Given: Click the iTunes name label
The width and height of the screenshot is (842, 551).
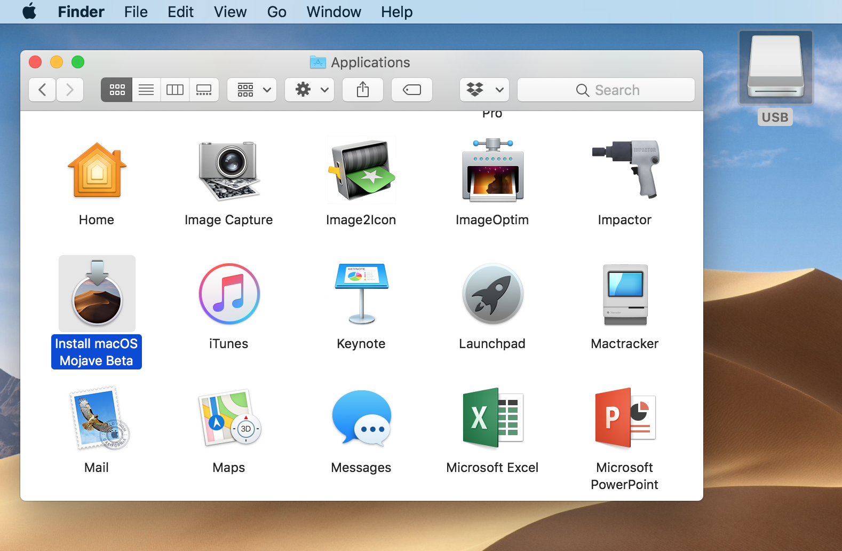Looking at the screenshot, I should click(x=229, y=343).
